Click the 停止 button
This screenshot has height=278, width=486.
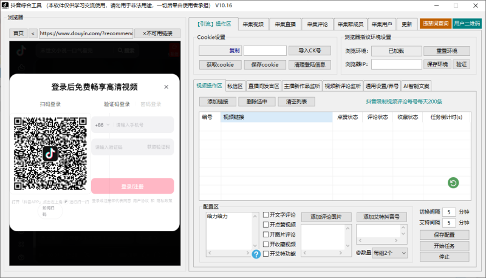click(x=445, y=257)
